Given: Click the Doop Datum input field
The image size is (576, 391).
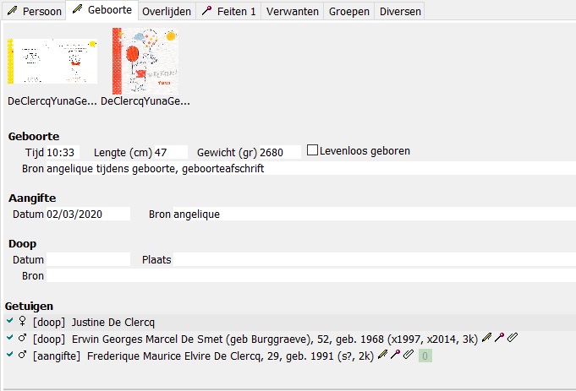Looking at the screenshot, I should click(x=88, y=259).
